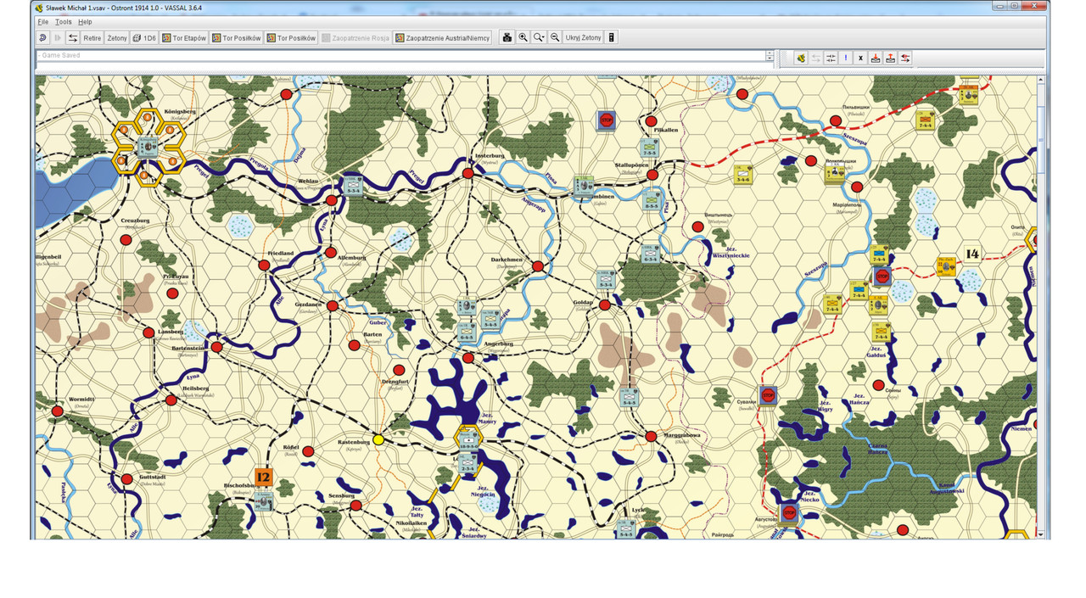The height and width of the screenshot is (598, 1086).
Task: Click the Undo last move icon
Action: [42, 37]
